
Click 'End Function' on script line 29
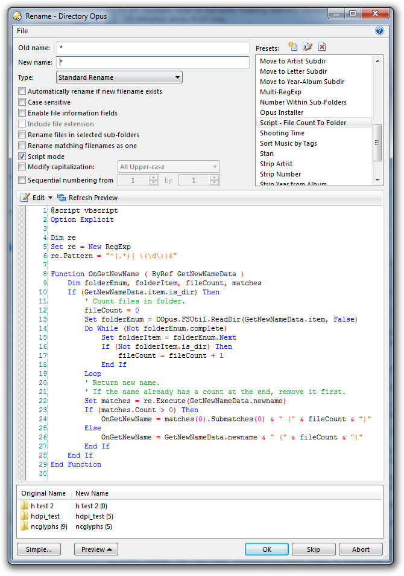tap(76, 464)
